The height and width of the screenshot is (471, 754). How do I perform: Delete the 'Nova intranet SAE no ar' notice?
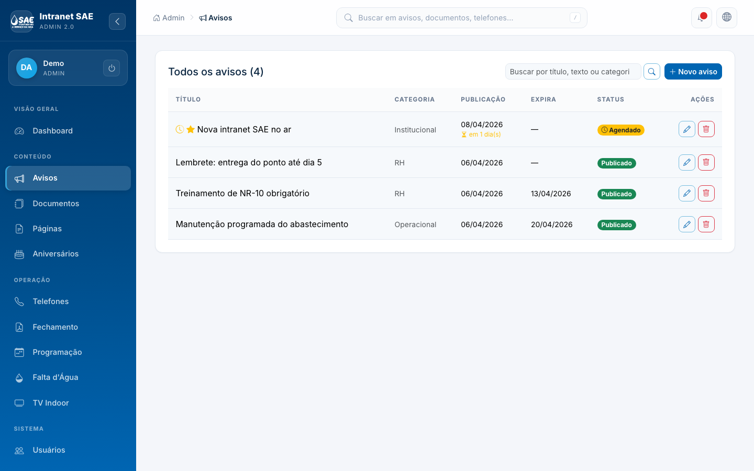pyautogui.click(x=706, y=129)
